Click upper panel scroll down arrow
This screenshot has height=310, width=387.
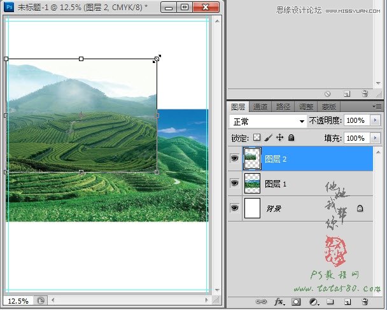(378, 83)
